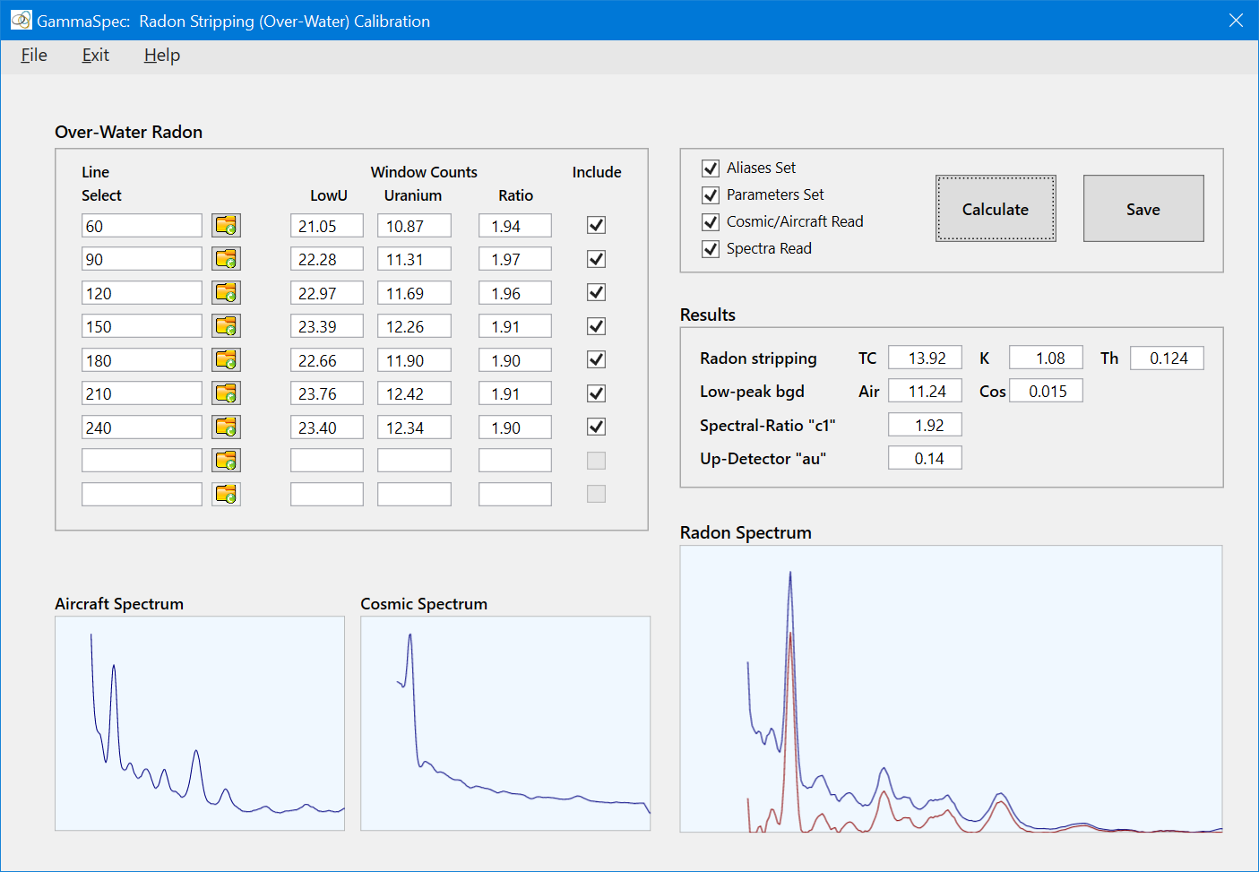Click the folder browse icon for line 60

pos(226,226)
